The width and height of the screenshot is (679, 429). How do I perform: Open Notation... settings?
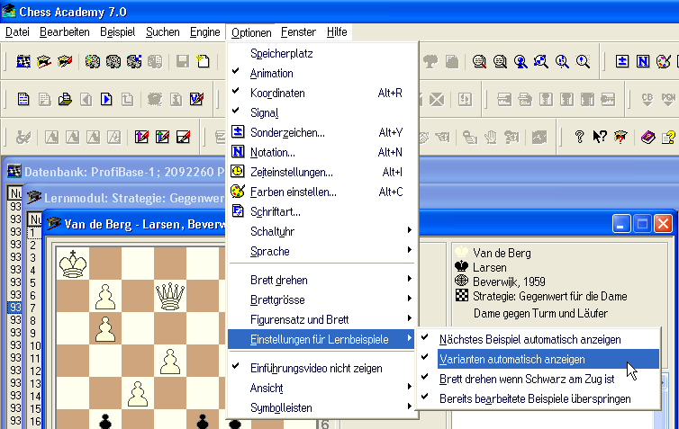[x=321, y=152]
